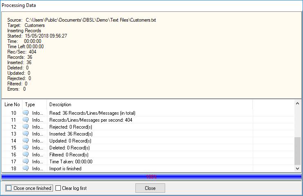Click the 'Records: 36' summary line
The height and width of the screenshot is (196, 303).
click(x=20, y=57)
